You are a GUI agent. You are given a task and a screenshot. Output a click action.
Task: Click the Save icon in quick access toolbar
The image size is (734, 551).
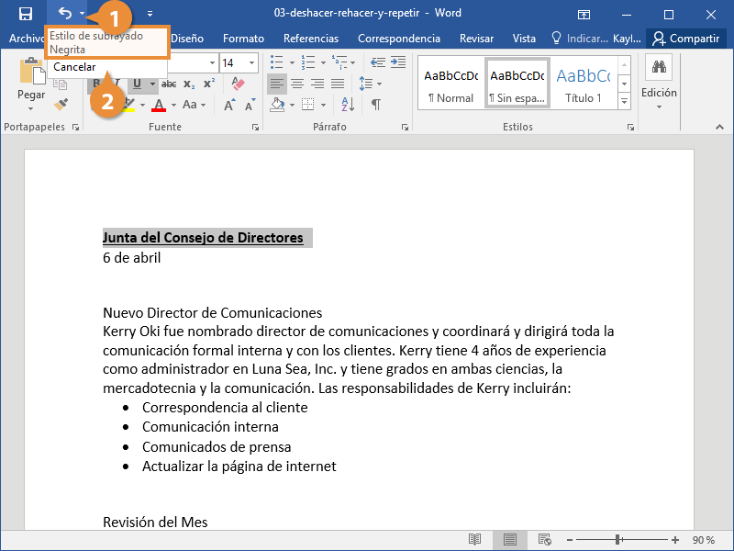pos(26,14)
